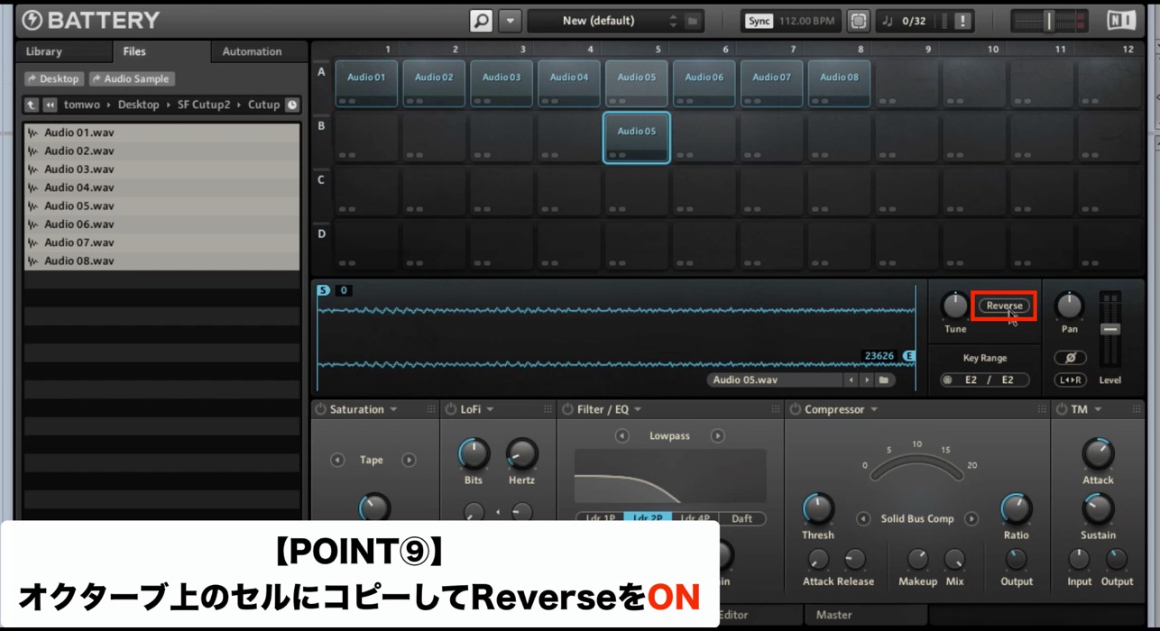This screenshot has height=631, width=1160.
Task: Toggle the TM module power button
Action: [x=1061, y=409]
